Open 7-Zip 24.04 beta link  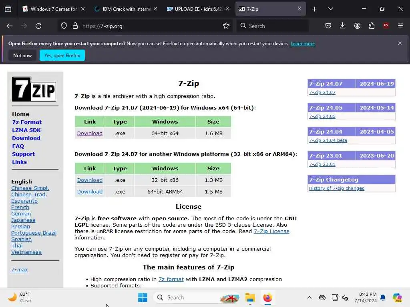tap(328, 140)
